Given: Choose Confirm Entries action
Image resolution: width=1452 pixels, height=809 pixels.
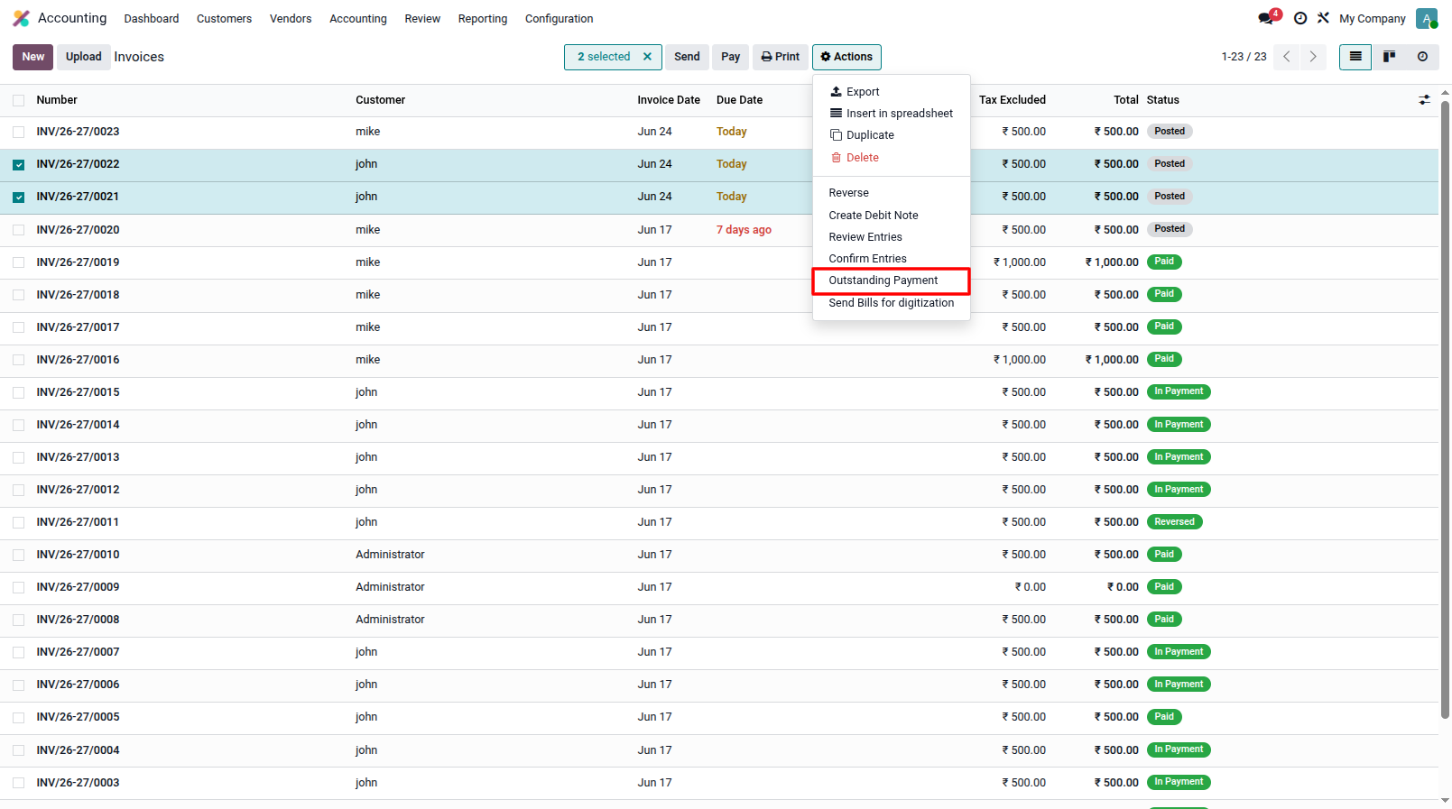Looking at the screenshot, I should pos(892,259).
